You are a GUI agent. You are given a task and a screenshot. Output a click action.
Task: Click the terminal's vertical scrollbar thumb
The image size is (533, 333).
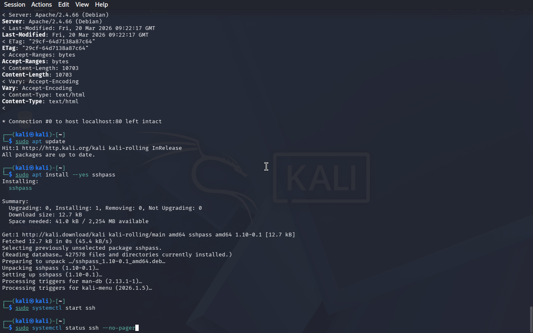pyautogui.click(x=531, y=320)
